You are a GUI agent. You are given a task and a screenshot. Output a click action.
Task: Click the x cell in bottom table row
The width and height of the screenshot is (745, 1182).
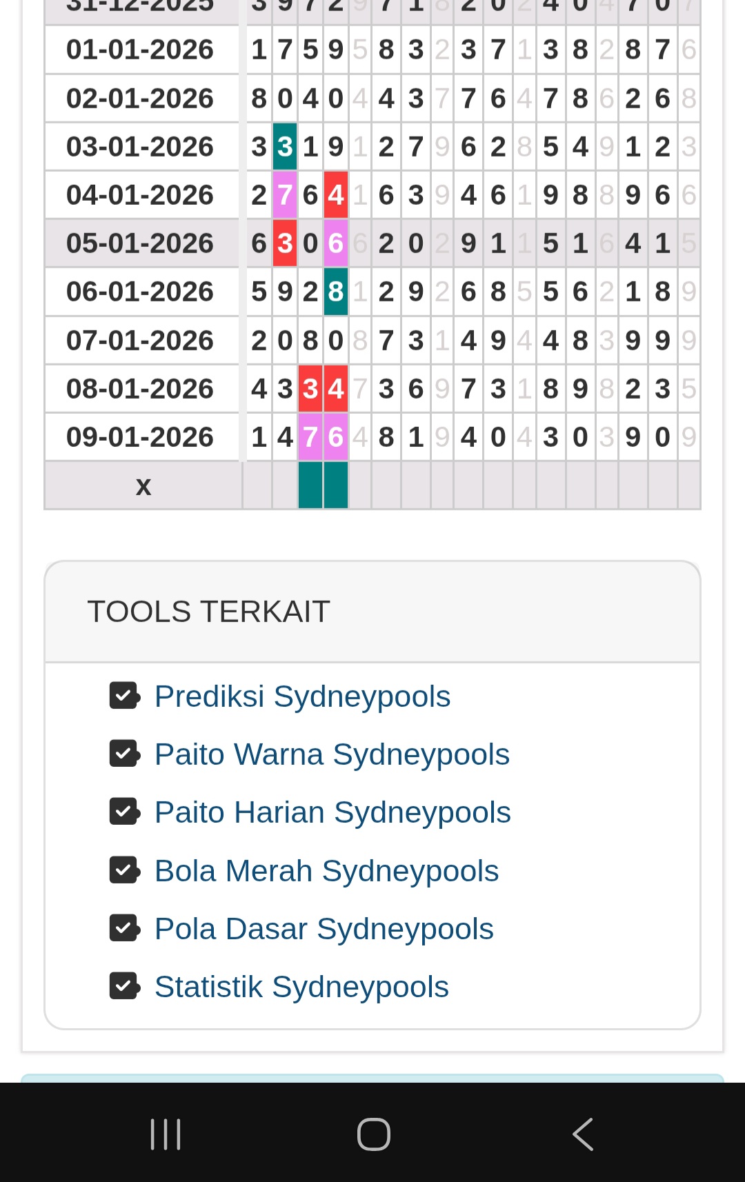point(143,486)
